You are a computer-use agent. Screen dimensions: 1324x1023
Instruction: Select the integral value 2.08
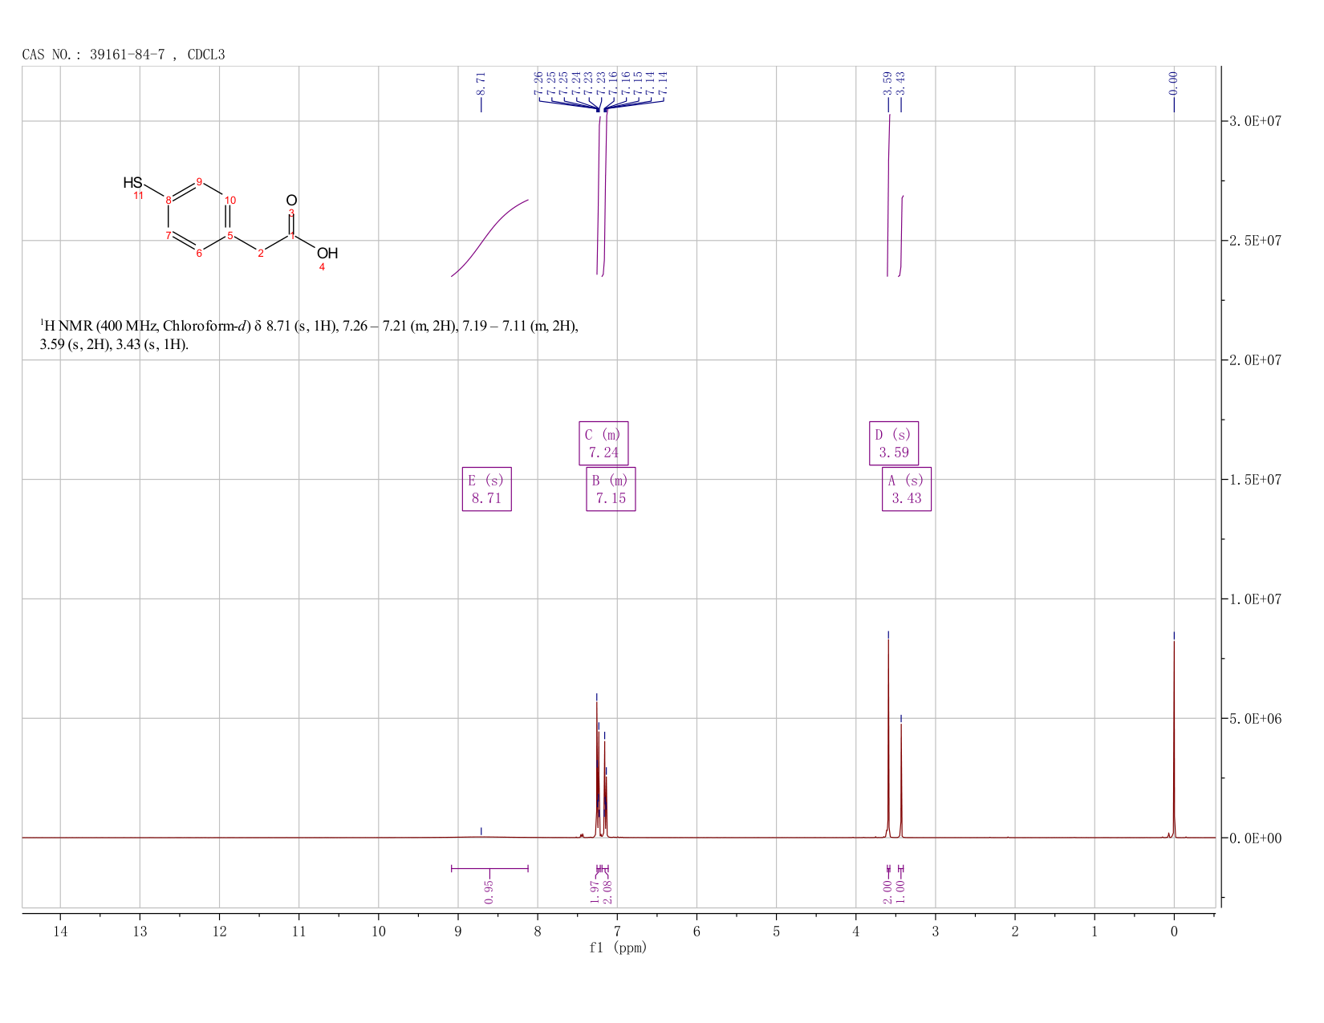click(x=607, y=891)
